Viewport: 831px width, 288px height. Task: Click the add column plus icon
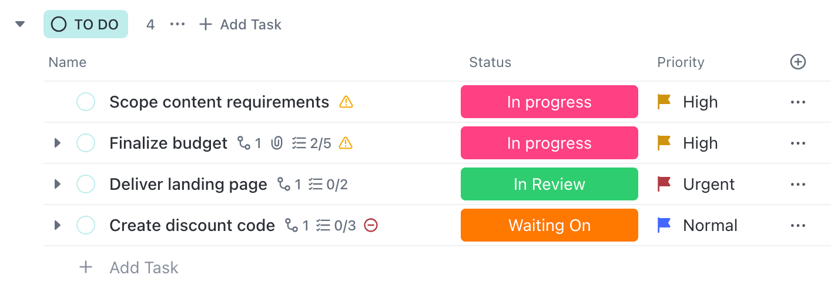pyautogui.click(x=798, y=62)
